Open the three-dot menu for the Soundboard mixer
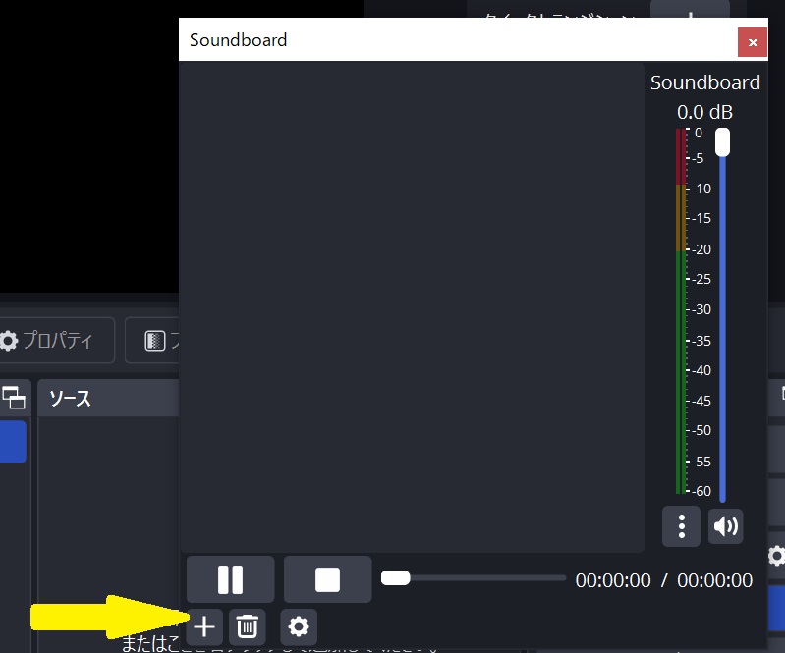The width and height of the screenshot is (785, 653). [682, 526]
